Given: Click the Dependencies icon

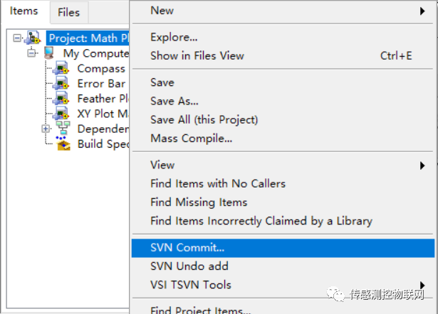Looking at the screenshot, I should click(63, 129).
